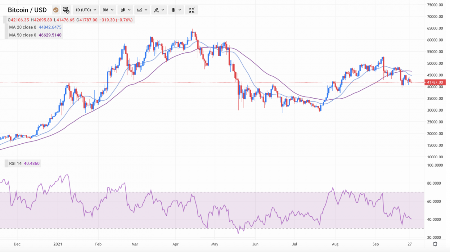
Task: Click the OHLC values legend row
Action: (x=70, y=20)
